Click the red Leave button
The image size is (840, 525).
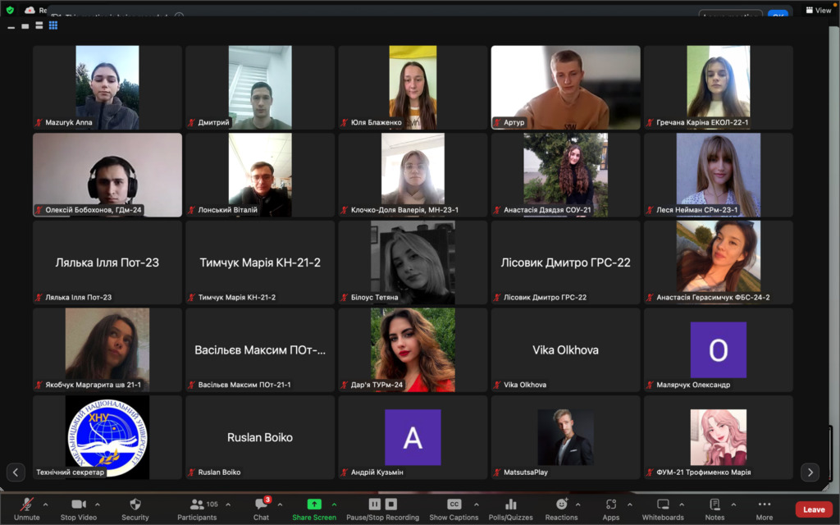(813, 509)
